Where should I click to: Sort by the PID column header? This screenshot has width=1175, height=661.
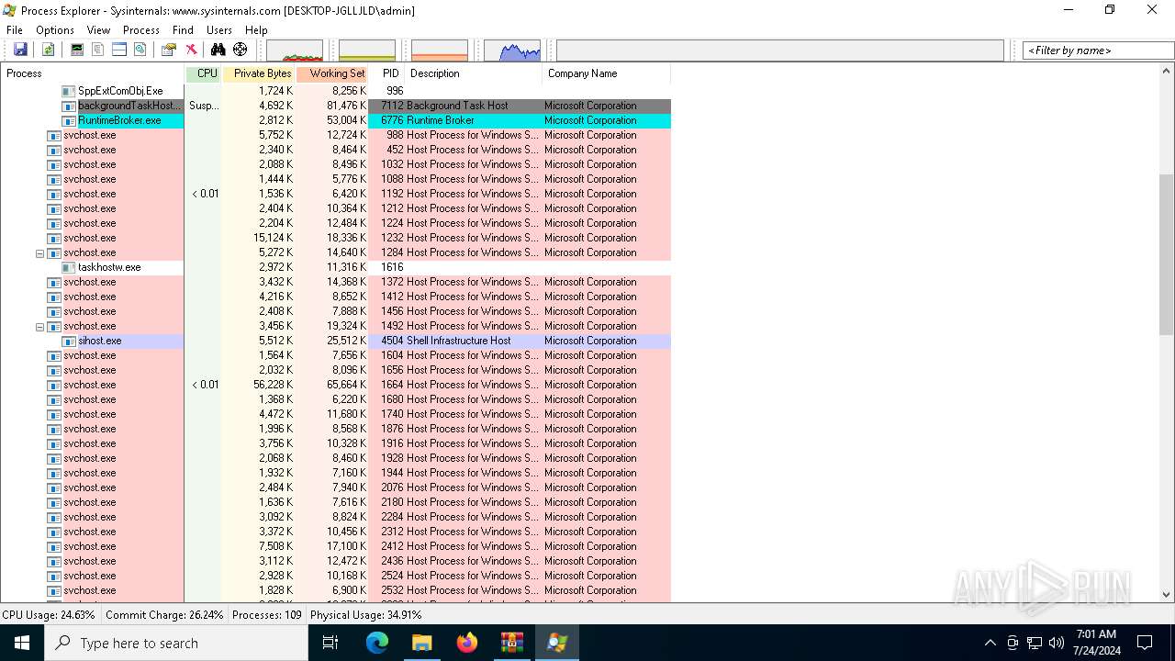pyautogui.click(x=386, y=73)
